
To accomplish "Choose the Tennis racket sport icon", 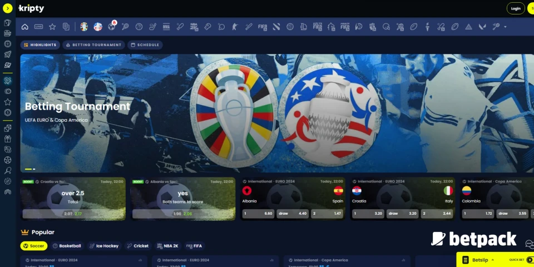I will (x=125, y=26).
